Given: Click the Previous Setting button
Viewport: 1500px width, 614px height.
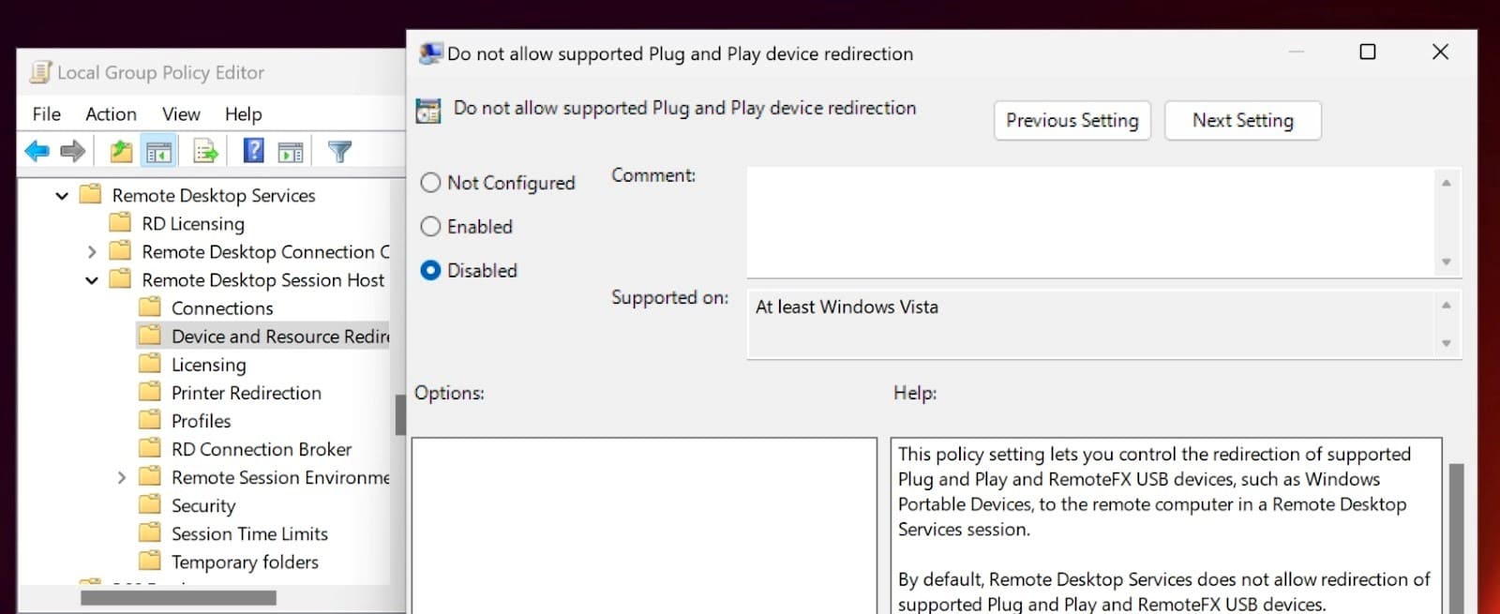Looking at the screenshot, I should [1072, 120].
